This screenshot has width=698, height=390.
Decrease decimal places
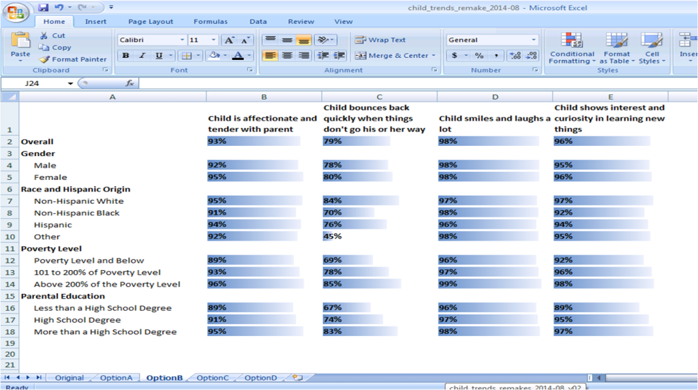pos(532,56)
